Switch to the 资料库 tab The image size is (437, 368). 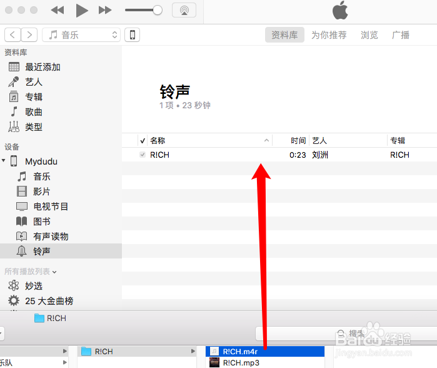[284, 35]
